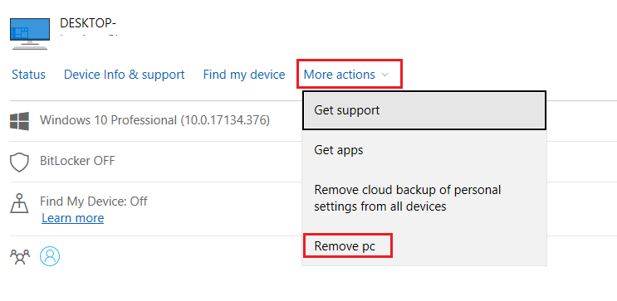Image resolution: width=617 pixels, height=301 pixels.
Task: Open the Find my device tab
Action: 244,75
